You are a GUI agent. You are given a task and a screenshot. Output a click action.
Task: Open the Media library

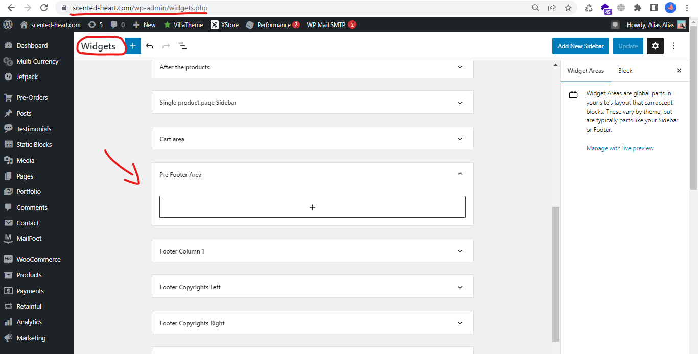pyautogui.click(x=25, y=160)
